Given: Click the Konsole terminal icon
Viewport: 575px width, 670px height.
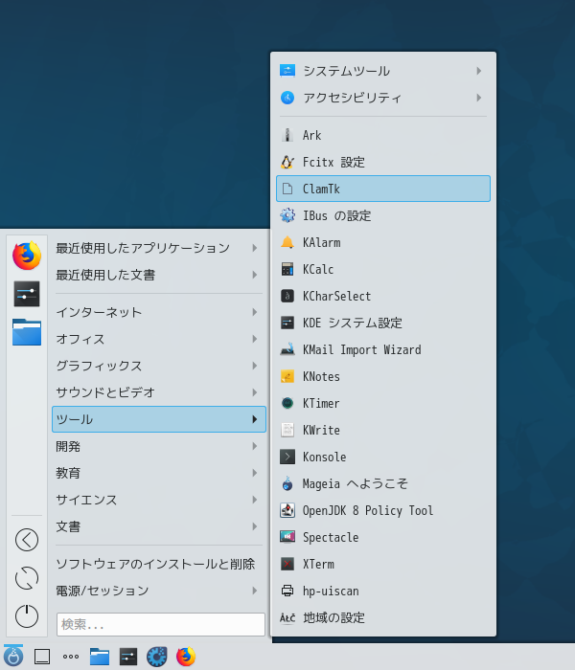Looking at the screenshot, I should tap(287, 457).
